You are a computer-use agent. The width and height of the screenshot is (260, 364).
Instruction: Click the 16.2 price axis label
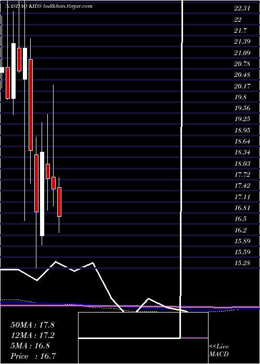[240, 230]
